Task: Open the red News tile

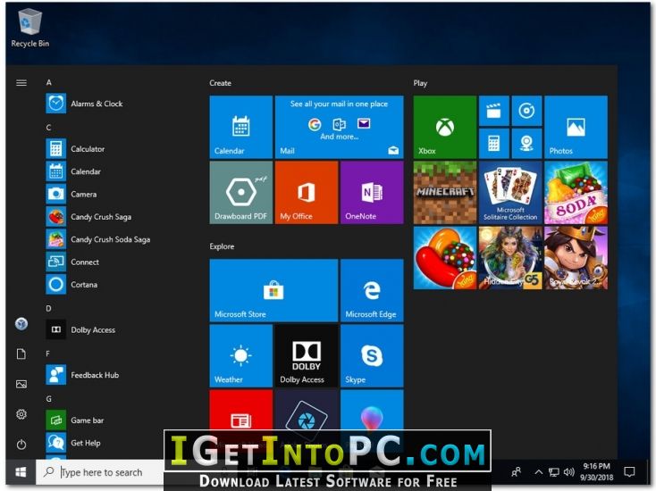Action: coord(241,411)
